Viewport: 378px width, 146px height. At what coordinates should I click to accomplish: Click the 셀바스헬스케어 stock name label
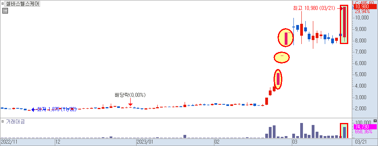22,4
